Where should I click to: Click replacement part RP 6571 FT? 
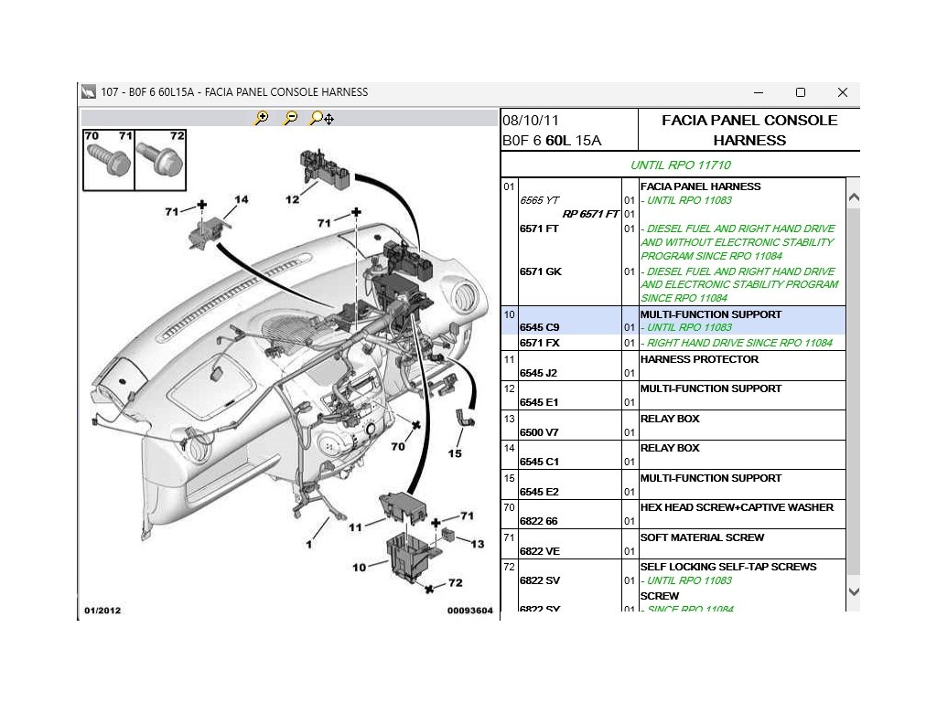pyautogui.click(x=590, y=214)
